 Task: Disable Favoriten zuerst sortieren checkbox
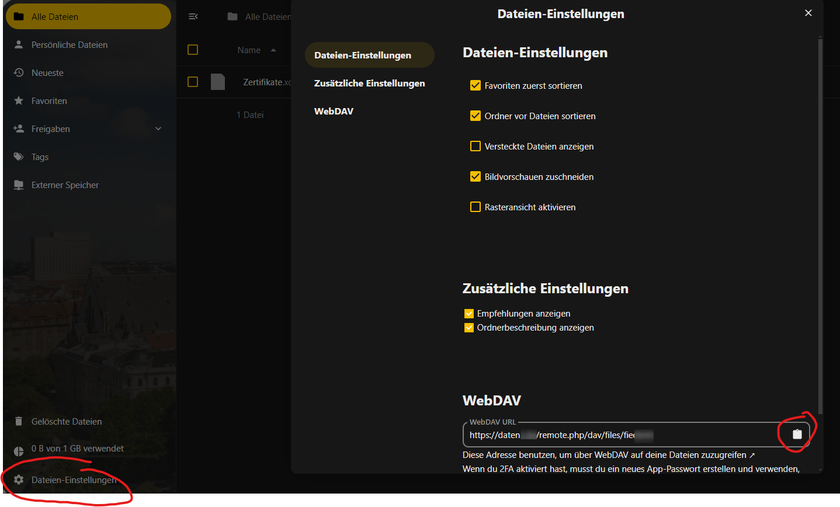[475, 86]
